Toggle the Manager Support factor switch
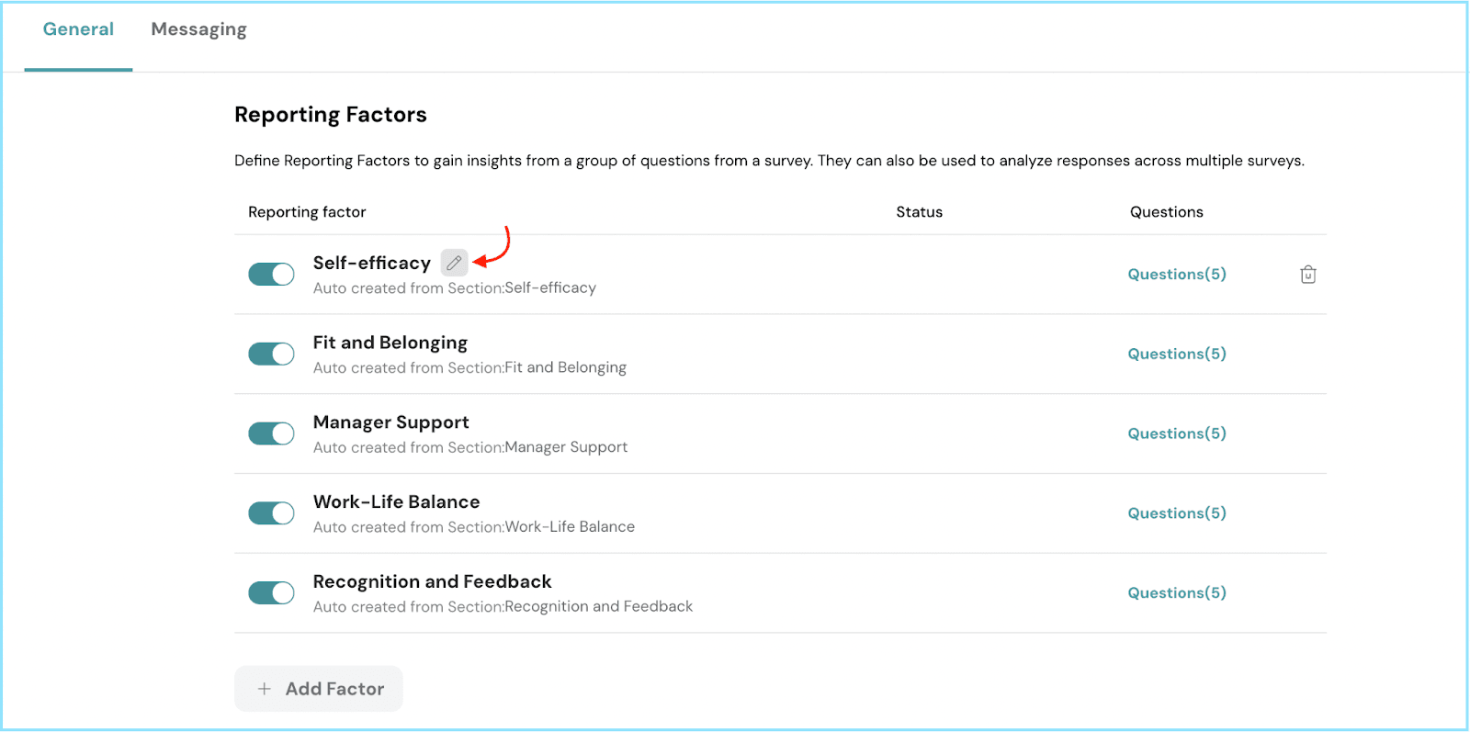This screenshot has height=732, width=1470. coord(271,434)
